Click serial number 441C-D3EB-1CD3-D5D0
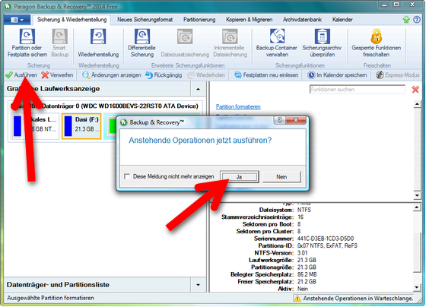426x307 pixels. (326, 239)
